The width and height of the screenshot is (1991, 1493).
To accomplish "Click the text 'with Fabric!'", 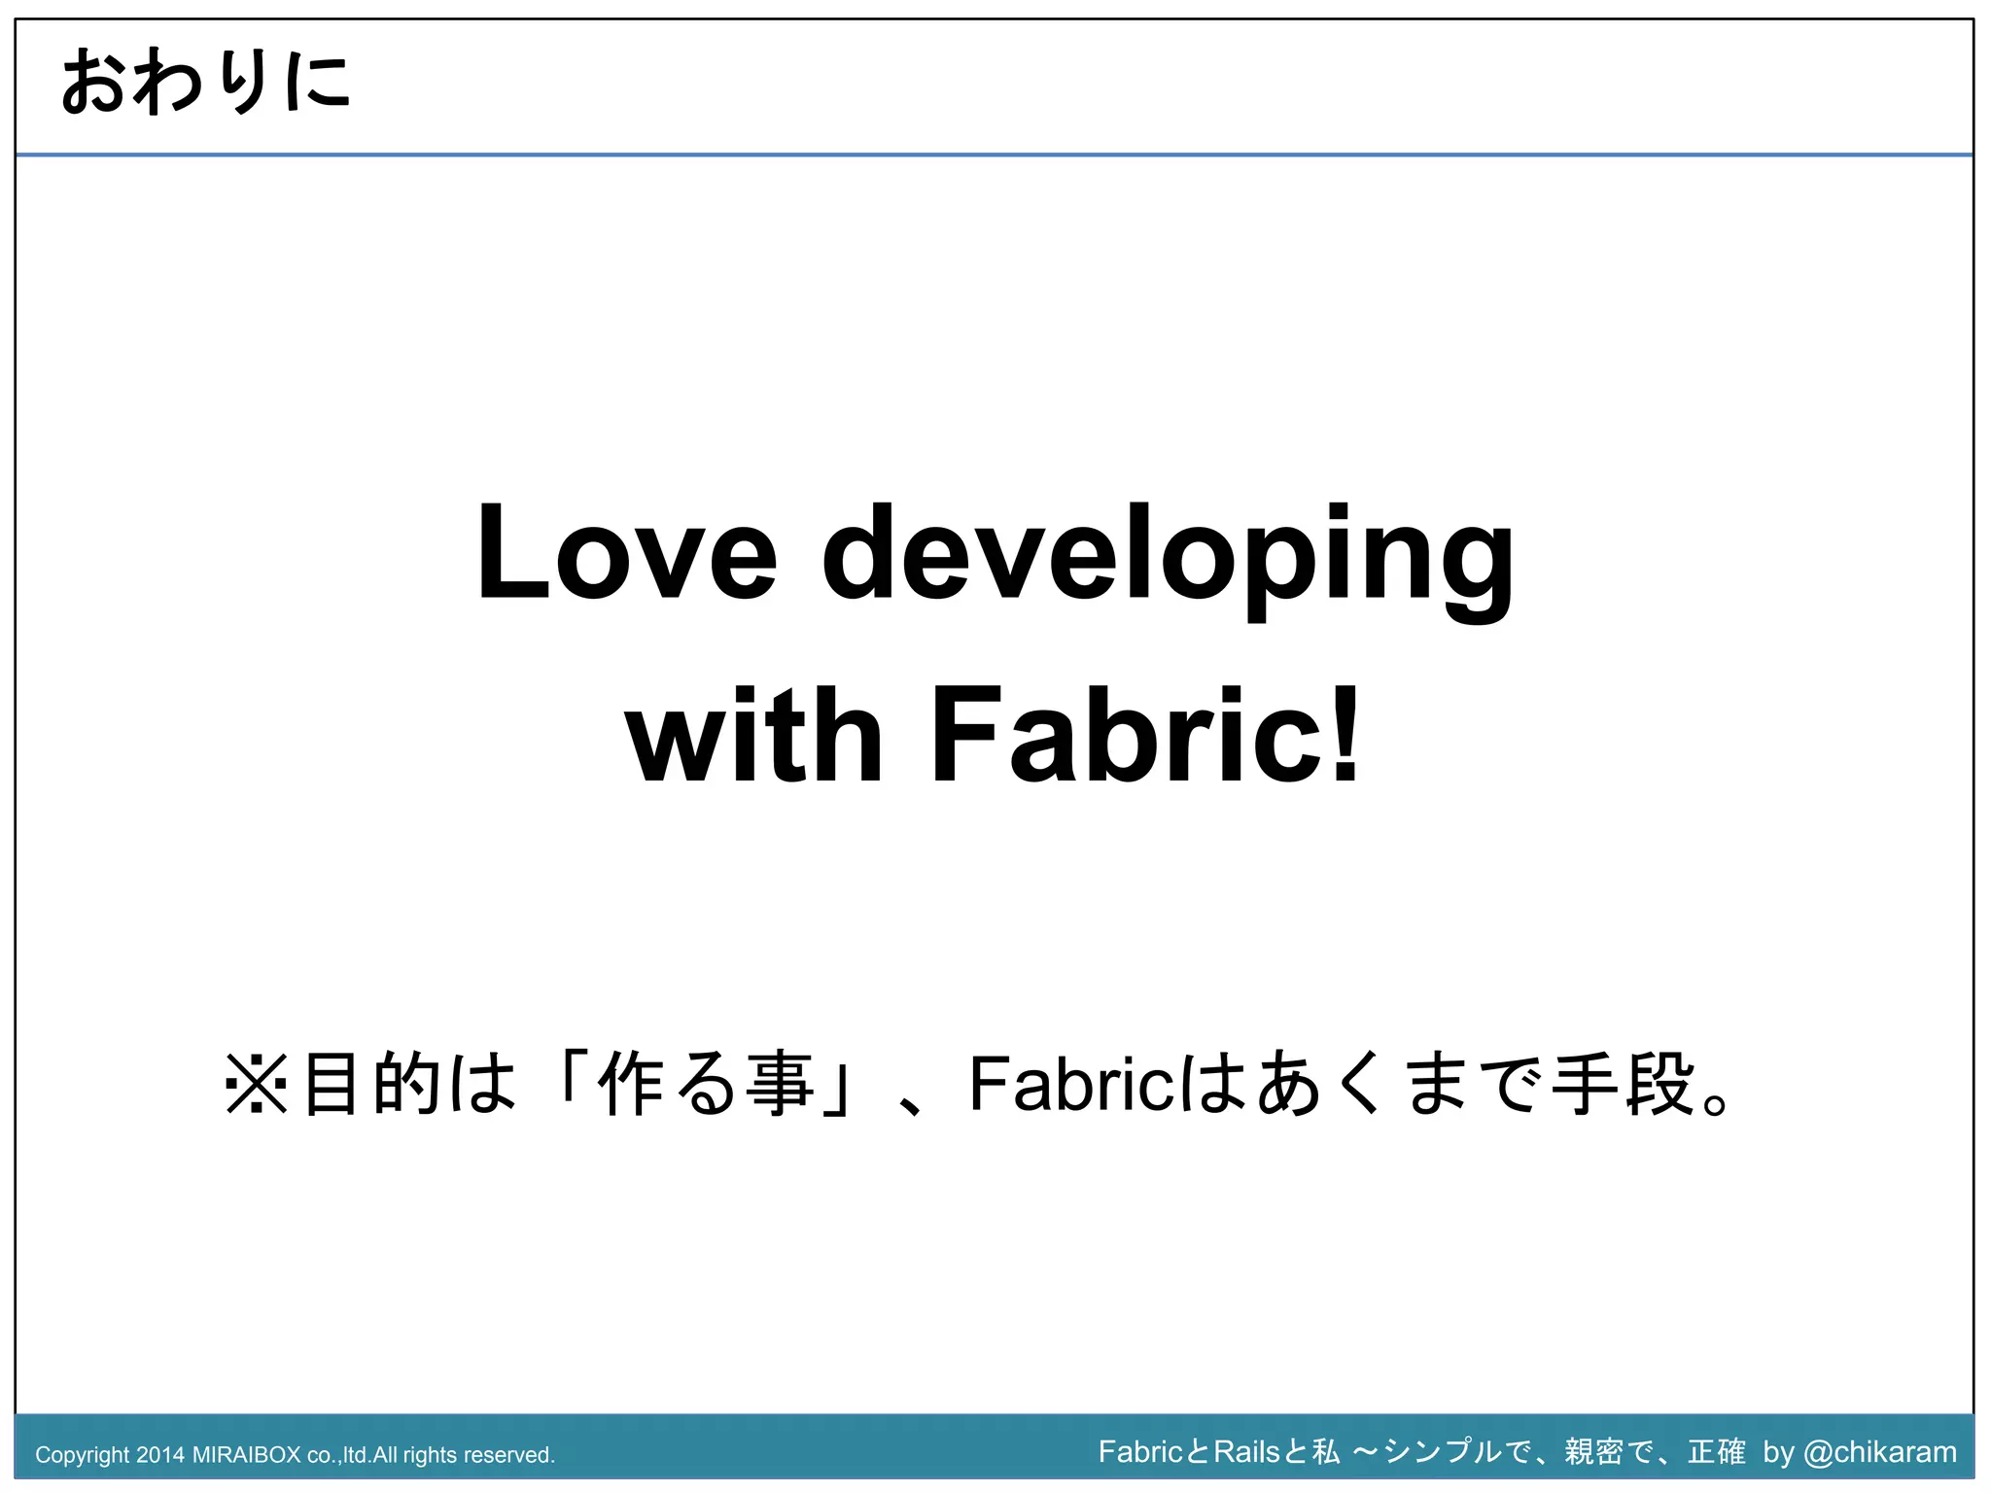I will click(995, 734).
